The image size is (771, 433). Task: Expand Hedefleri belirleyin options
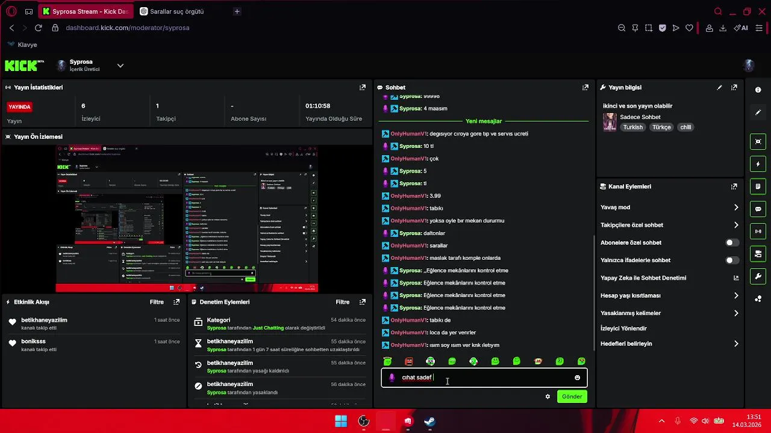point(735,343)
